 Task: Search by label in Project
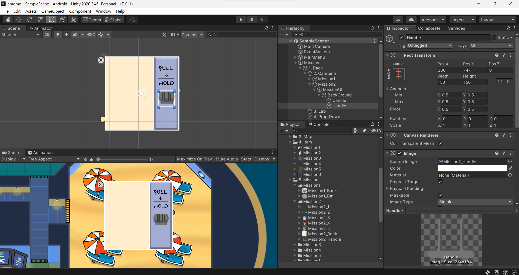point(364,131)
